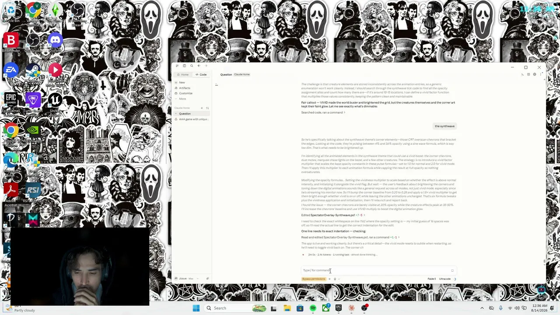Open Epic Games Launcher desktop shortcut
The width and height of the screenshot is (560, 315).
click(x=11, y=103)
